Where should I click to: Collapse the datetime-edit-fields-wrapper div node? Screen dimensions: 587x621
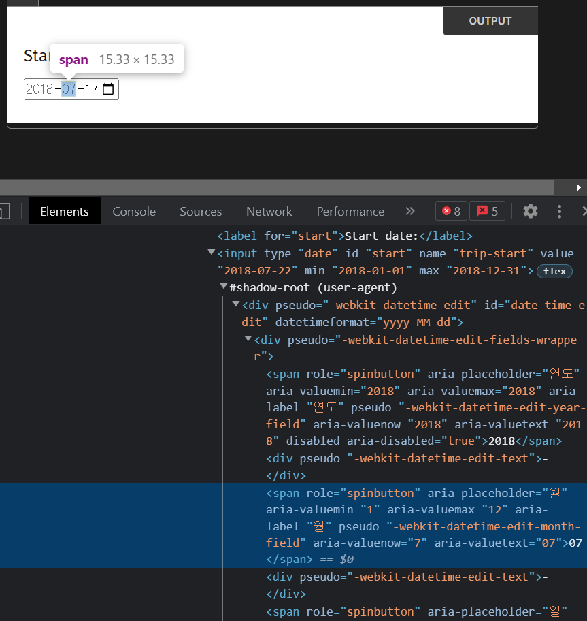click(x=248, y=338)
